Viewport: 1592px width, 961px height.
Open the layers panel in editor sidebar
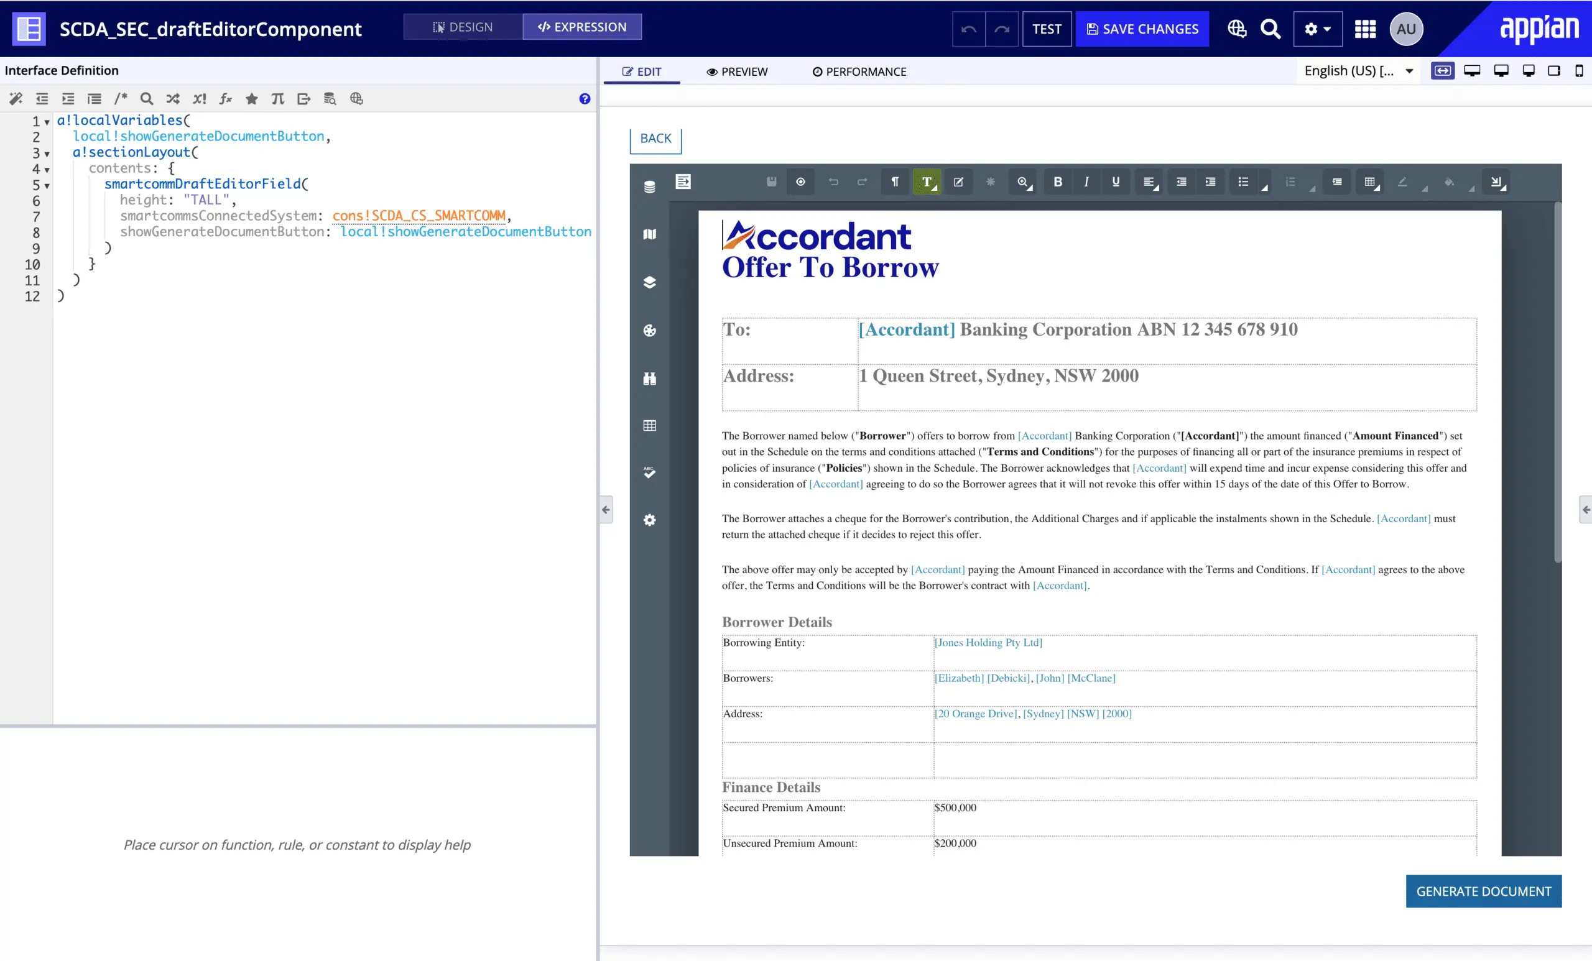(649, 282)
